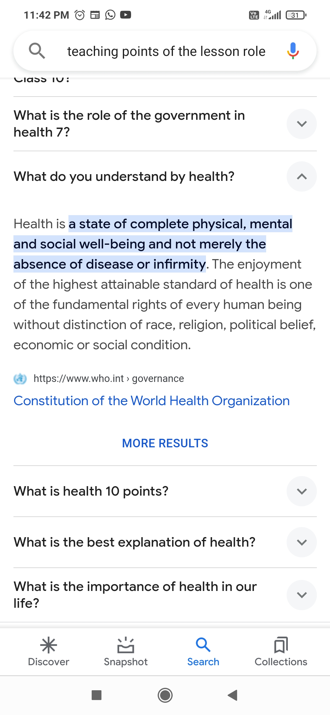Tap the recent apps square button
Image resolution: width=330 pixels, height=715 pixels.
coord(97,695)
